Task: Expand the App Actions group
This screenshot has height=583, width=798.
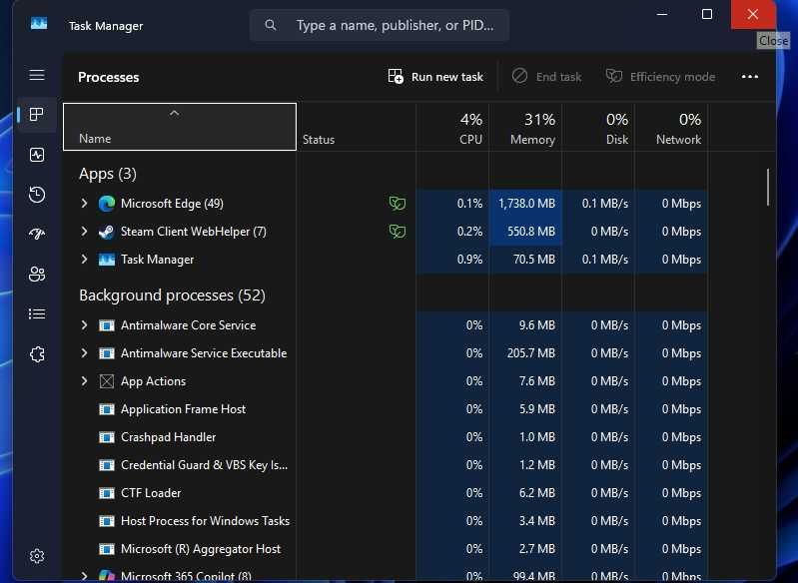Action: coord(84,381)
